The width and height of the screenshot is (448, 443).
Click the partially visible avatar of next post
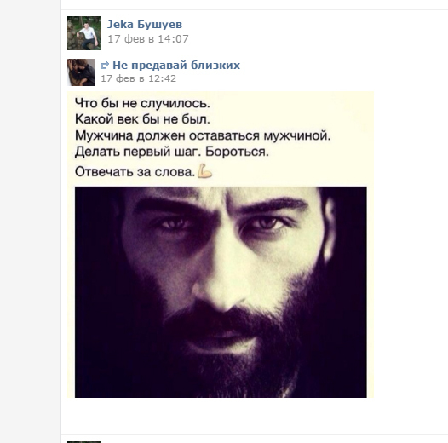coord(84,442)
